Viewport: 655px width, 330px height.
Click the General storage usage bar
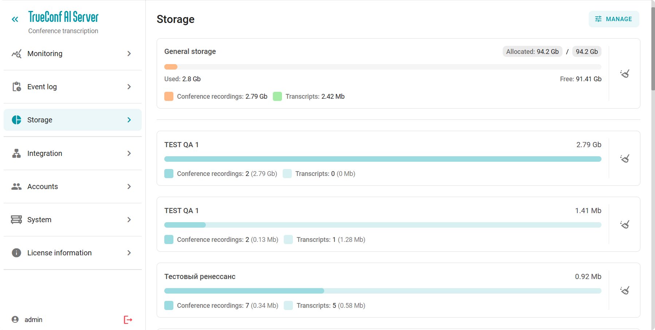(x=383, y=67)
